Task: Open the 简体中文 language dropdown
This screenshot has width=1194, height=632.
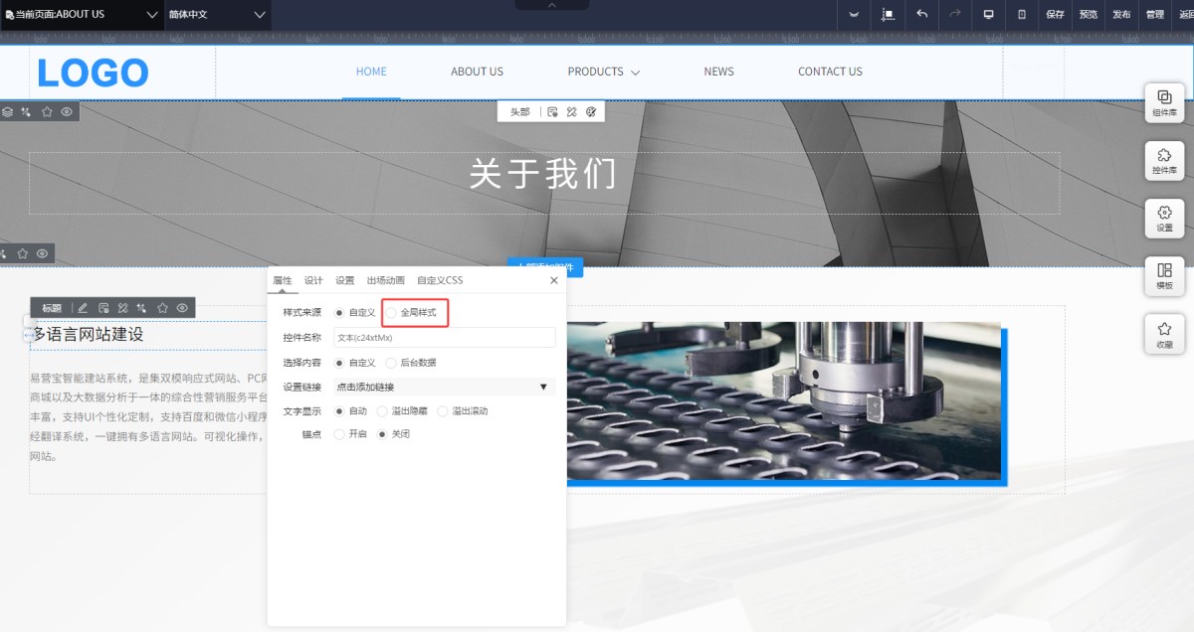Action: point(217,15)
